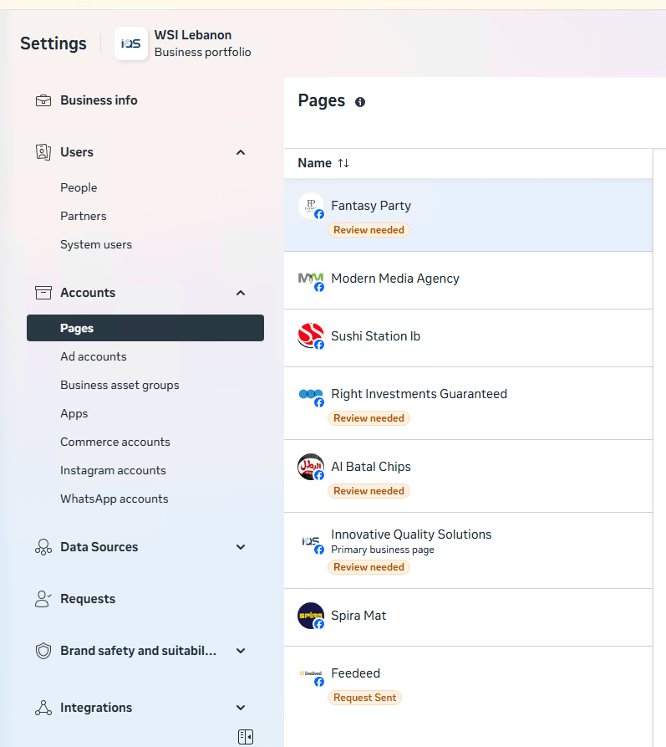Screen dimensions: 666x747
Task: Collapse sidebar using the panel toggle icon
Action: tap(245, 737)
